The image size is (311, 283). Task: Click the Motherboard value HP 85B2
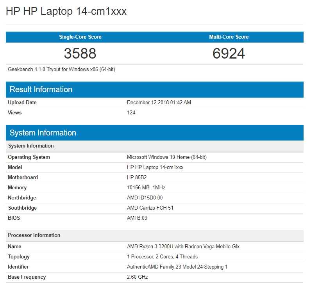click(x=137, y=178)
